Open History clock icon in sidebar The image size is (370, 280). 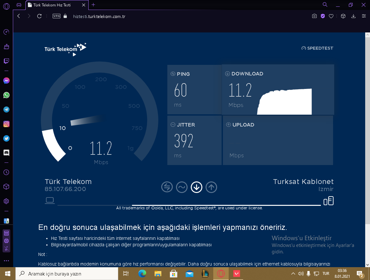click(x=6, y=172)
